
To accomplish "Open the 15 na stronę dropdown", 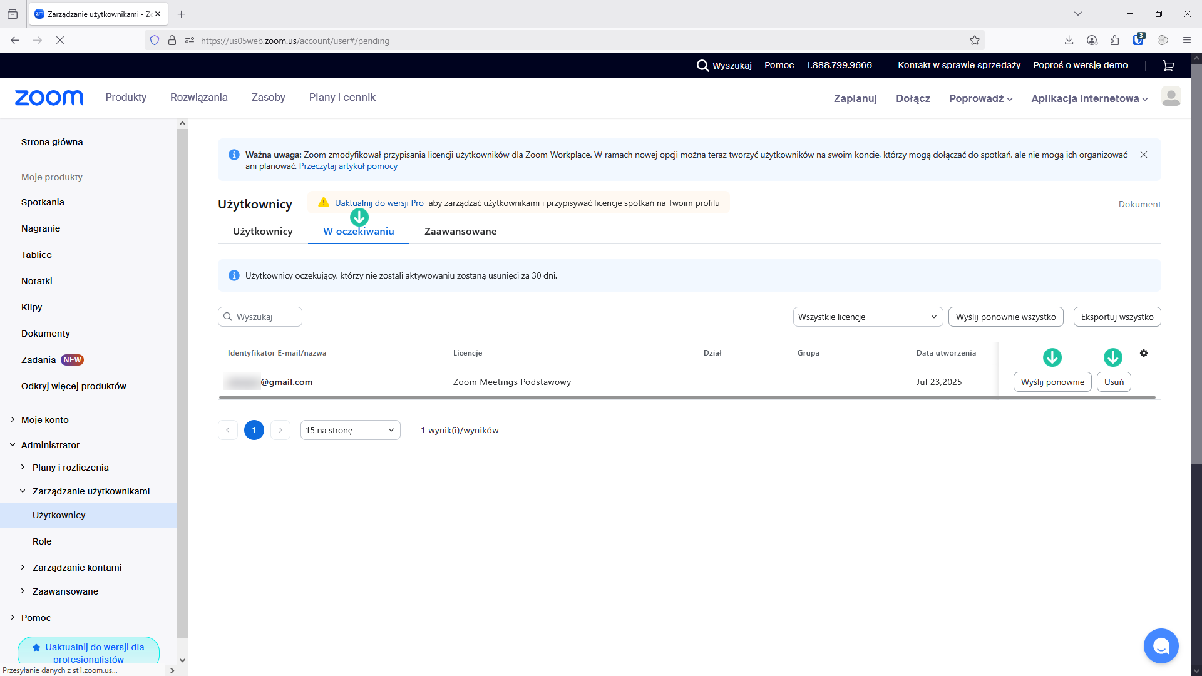I will tap(350, 430).
